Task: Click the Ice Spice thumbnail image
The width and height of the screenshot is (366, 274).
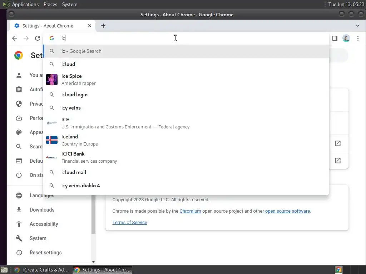Action: tap(52, 80)
